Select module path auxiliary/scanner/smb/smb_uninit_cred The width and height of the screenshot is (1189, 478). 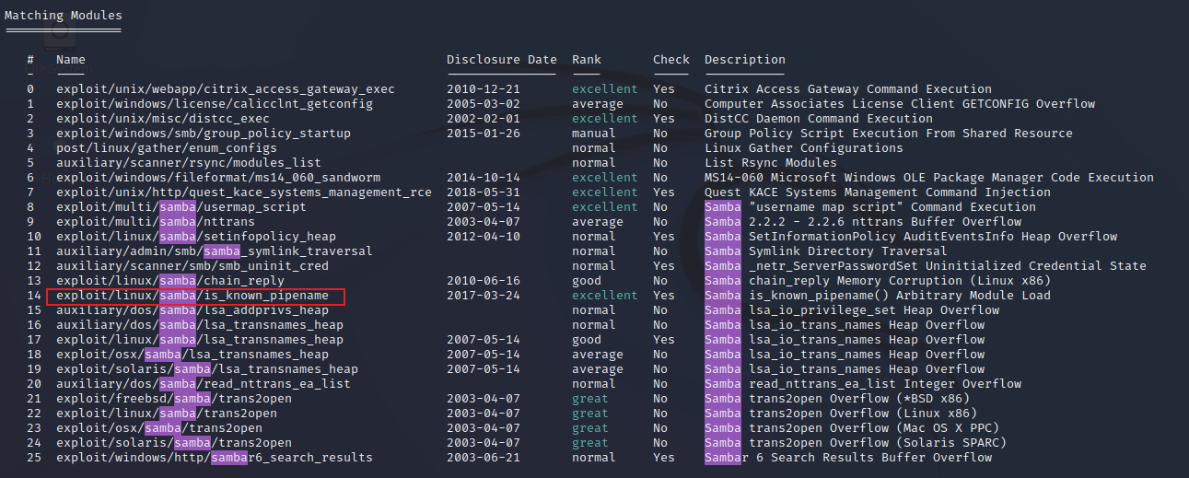tap(192, 266)
